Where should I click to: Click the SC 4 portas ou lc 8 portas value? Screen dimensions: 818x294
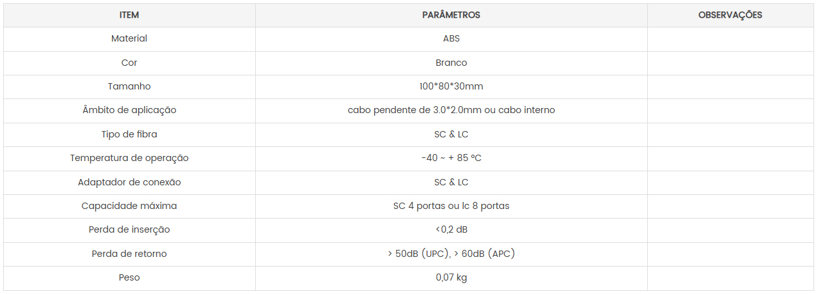click(451, 206)
